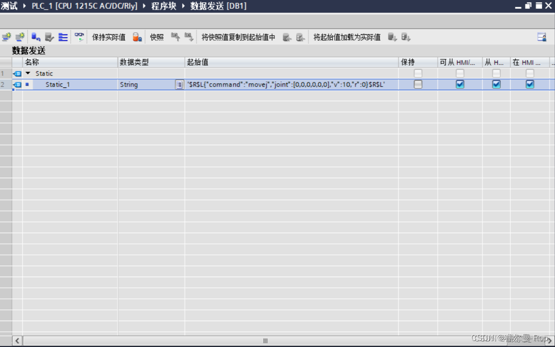
Task: Click the Static_1 row data block icon
Action: (17, 85)
